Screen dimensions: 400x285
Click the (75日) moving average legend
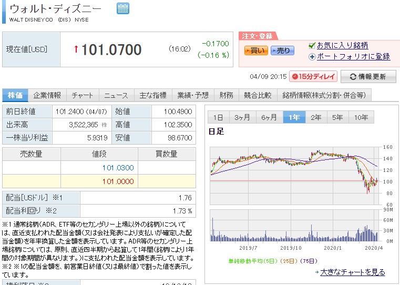pyautogui.click(x=309, y=261)
